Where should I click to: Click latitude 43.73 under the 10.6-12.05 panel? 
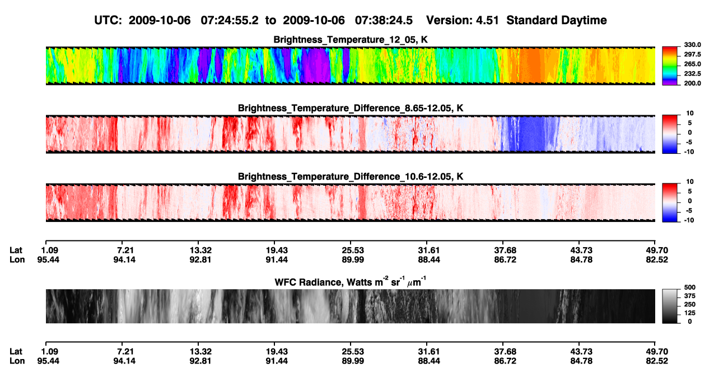[582, 249]
